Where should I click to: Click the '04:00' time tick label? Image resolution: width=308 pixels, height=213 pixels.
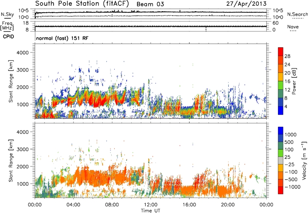click(x=73, y=205)
